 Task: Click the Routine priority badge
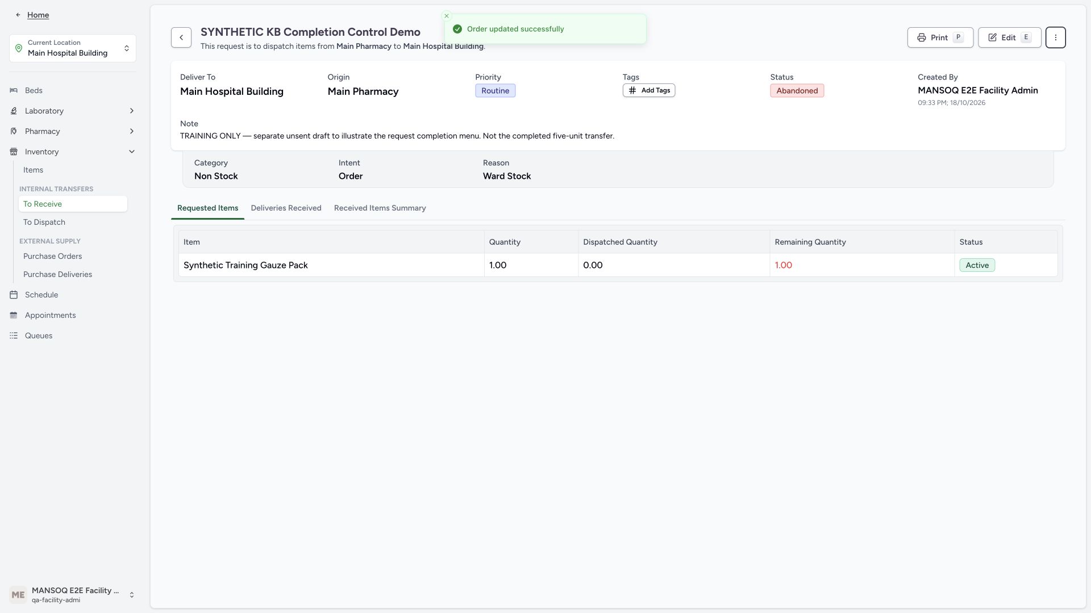point(495,91)
